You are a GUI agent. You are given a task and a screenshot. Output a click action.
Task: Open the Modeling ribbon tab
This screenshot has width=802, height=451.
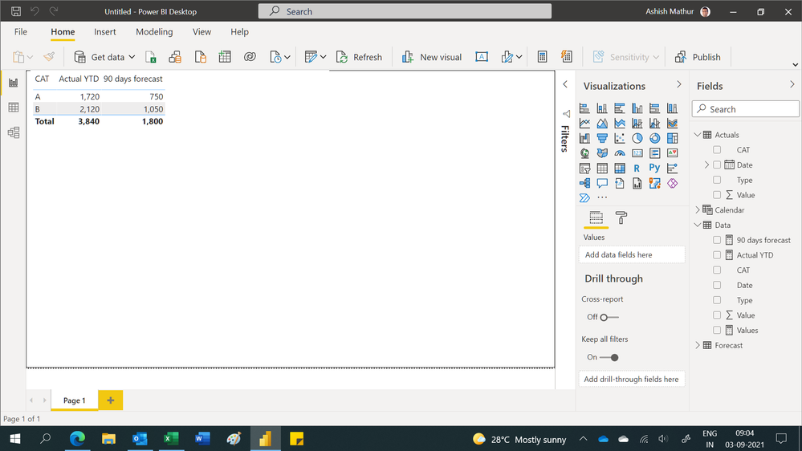pos(154,32)
